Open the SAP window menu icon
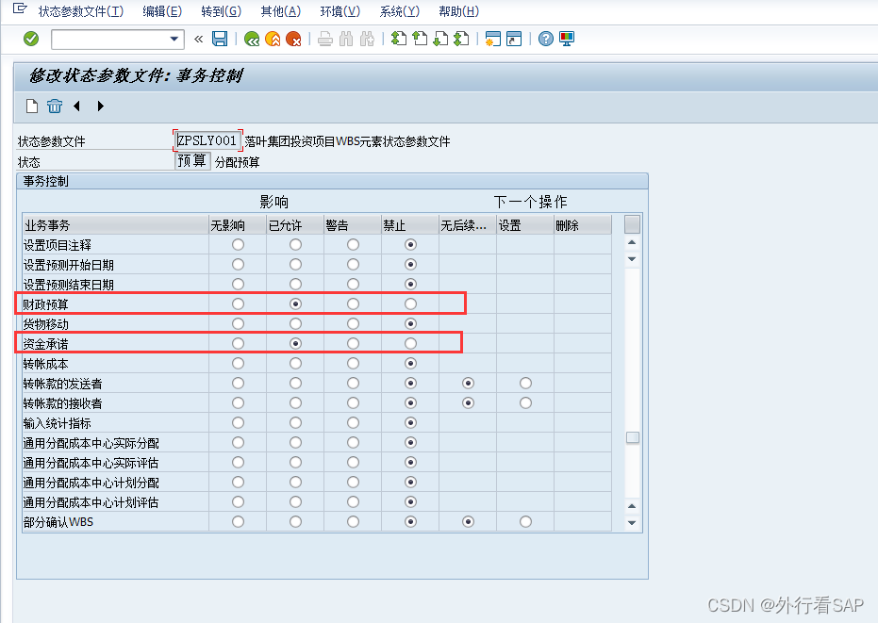The image size is (878, 623). point(20,8)
